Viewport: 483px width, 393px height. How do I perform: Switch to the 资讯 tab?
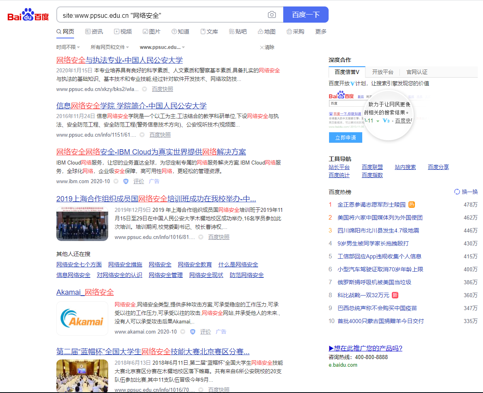pos(94,32)
